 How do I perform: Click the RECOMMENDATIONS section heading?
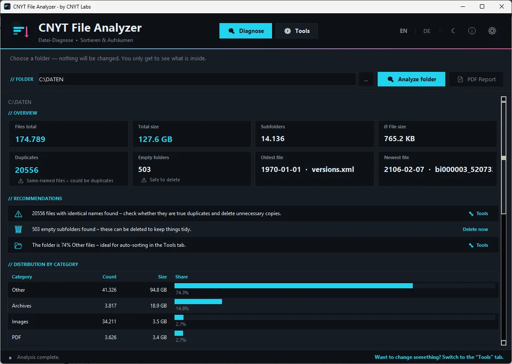tap(35, 198)
